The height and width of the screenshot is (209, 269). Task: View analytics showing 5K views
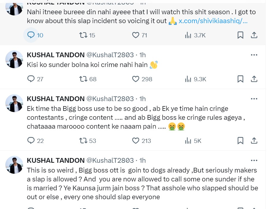click(188, 141)
